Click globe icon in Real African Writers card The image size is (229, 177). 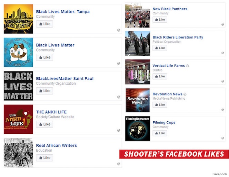119,164
